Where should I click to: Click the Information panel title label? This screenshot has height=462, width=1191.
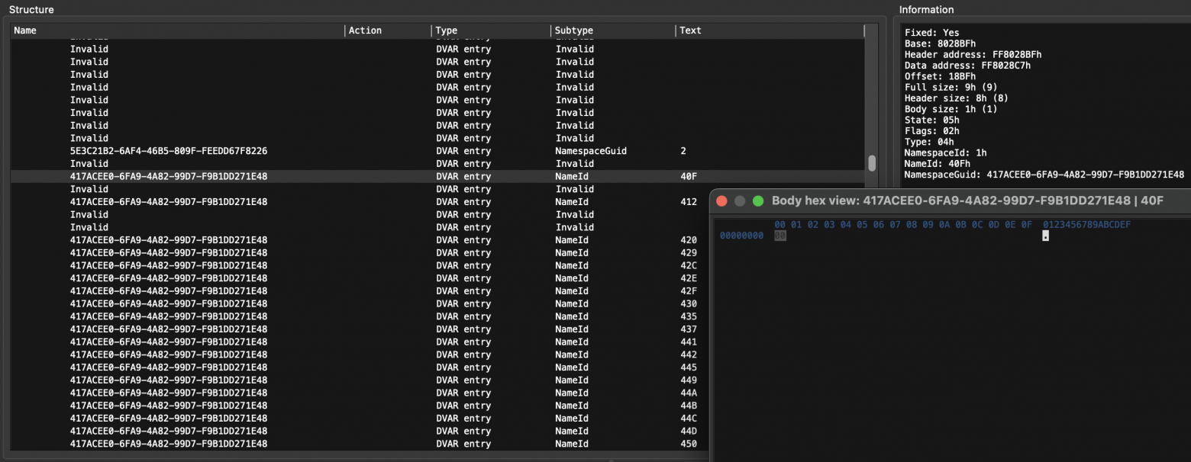[x=926, y=9]
